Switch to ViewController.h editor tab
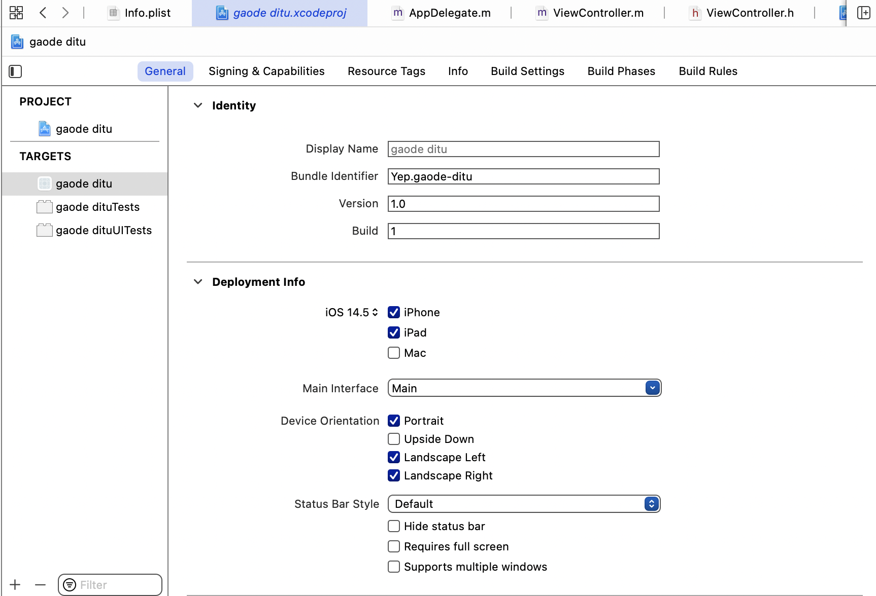 click(742, 13)
